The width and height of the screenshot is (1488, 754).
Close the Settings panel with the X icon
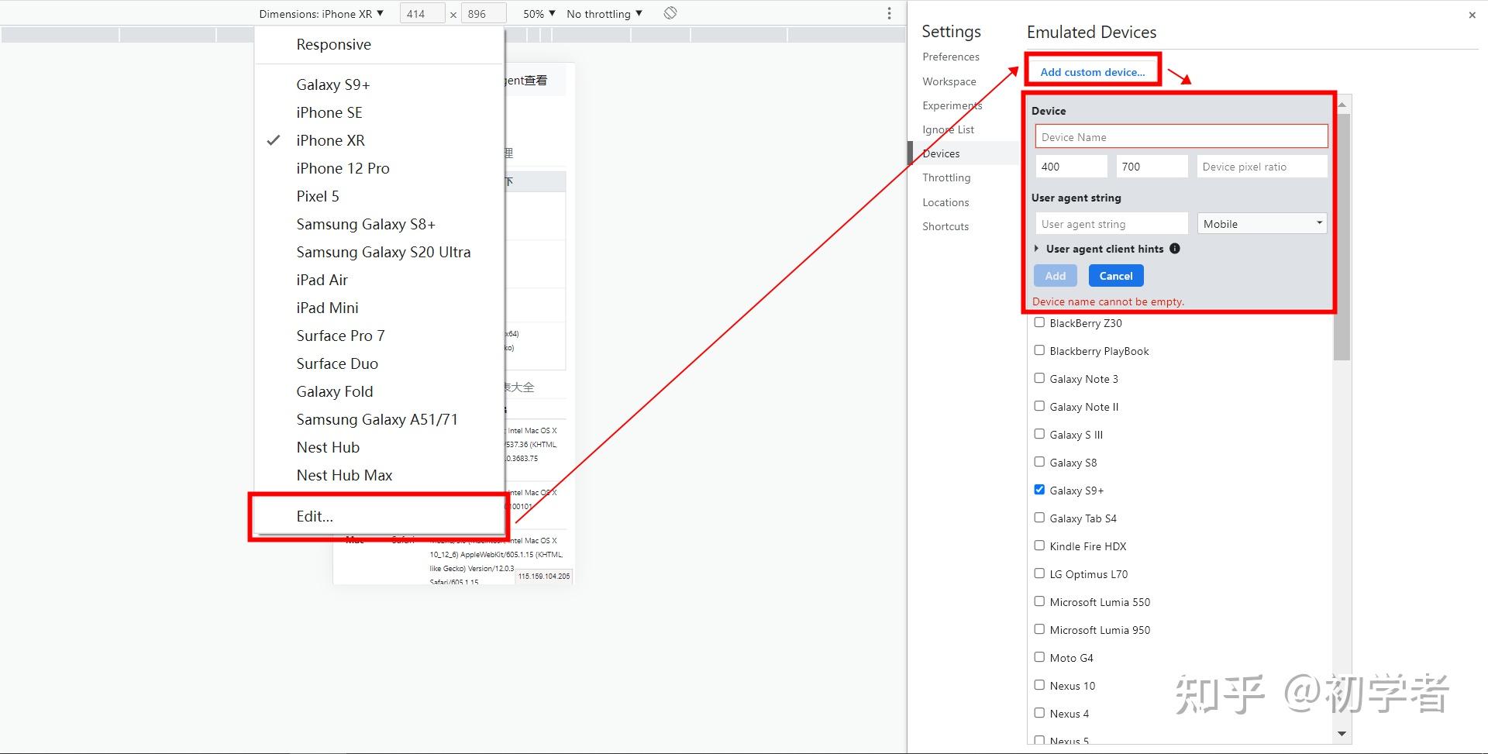coord(1471,14)
